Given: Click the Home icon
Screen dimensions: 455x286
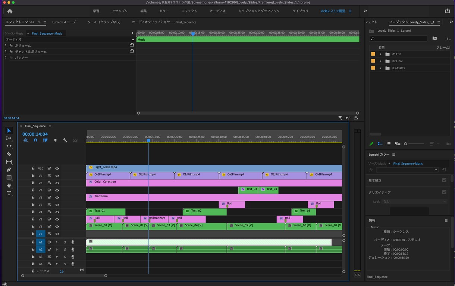Looking at the screenshot, I should coord(10,11).
